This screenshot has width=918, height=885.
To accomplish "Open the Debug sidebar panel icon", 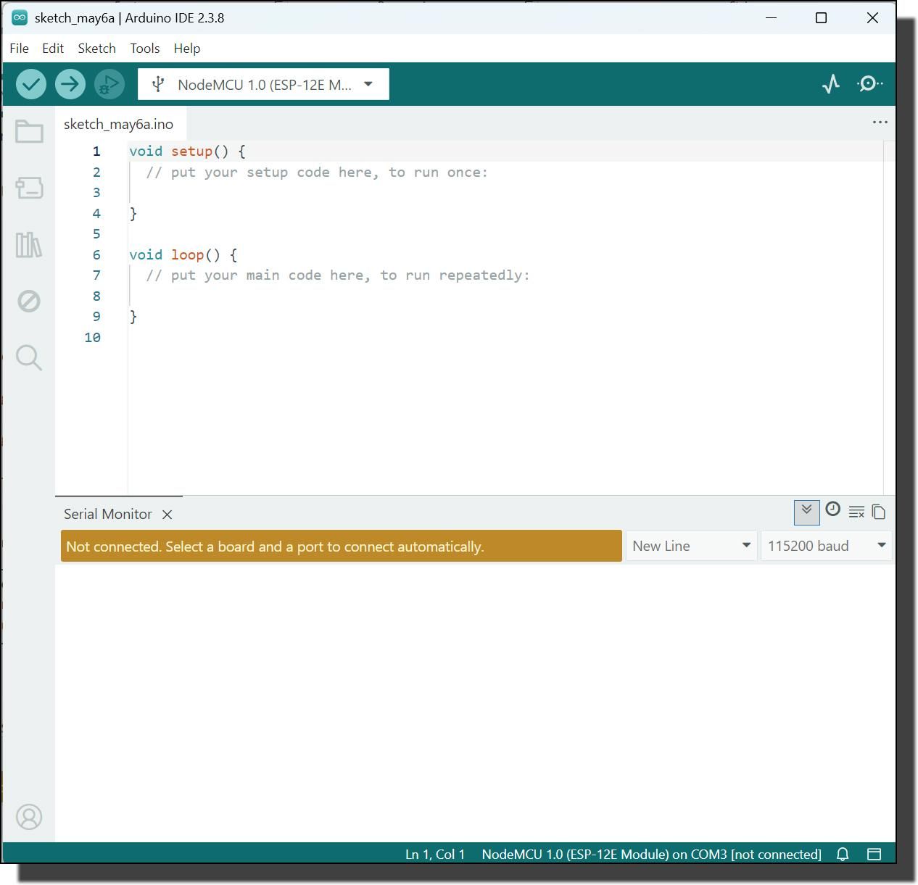I will point(29,301).
